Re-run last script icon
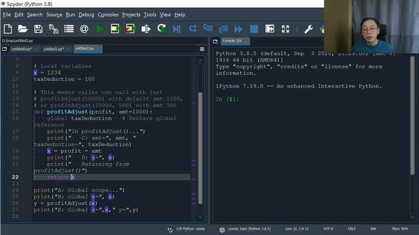 click(x=162, y=28)
